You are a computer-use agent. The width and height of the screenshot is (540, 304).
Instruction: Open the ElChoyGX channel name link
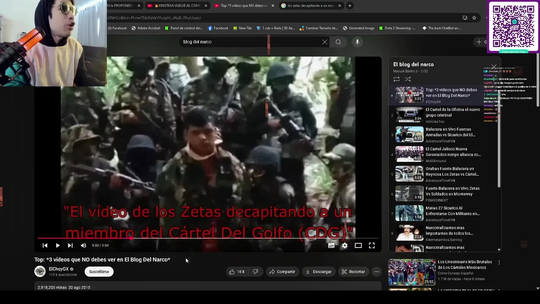(x=59, y=269)
